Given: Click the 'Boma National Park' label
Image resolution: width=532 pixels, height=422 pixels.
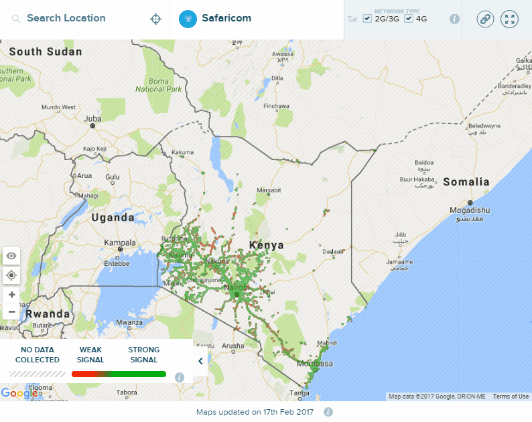Looking at the screenshot, I should (158, 85).
